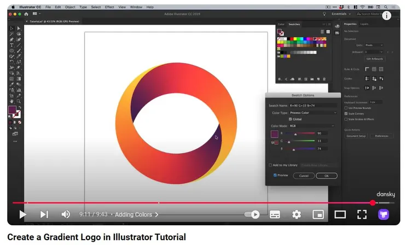Select the Lasso tool
Image resolution: width=405 pixels, height=245 pixels.
click(x=19, y=34)
